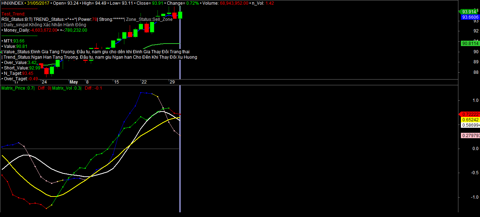Click the red Test_Trend heading text
Screen dimensions: 480x217
click(14, 14)
